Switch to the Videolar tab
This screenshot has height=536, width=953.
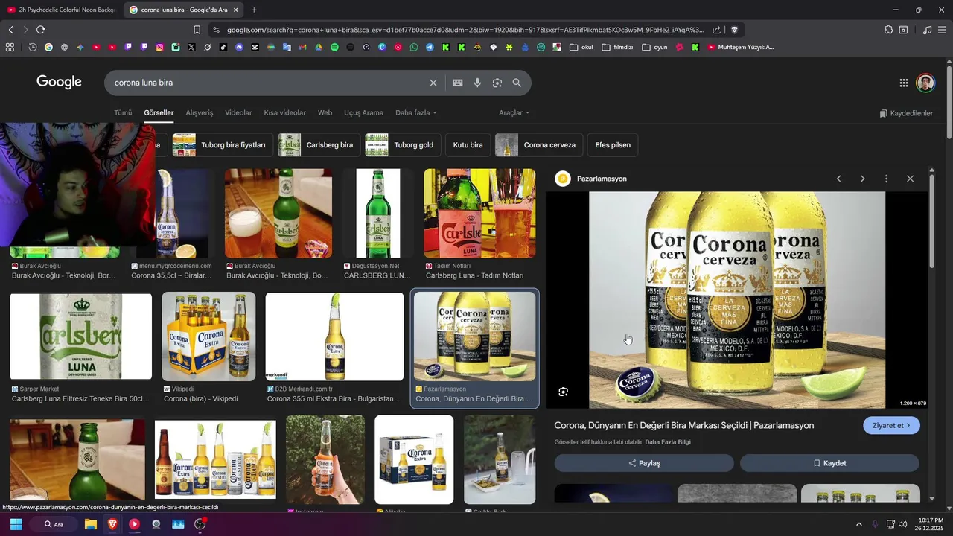(x=238, y=112)
